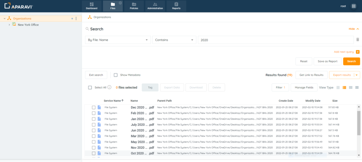Select the compact list view type icon
Image resolution: width=362 pixels, height=162 pixels.
tap(338, 87)
